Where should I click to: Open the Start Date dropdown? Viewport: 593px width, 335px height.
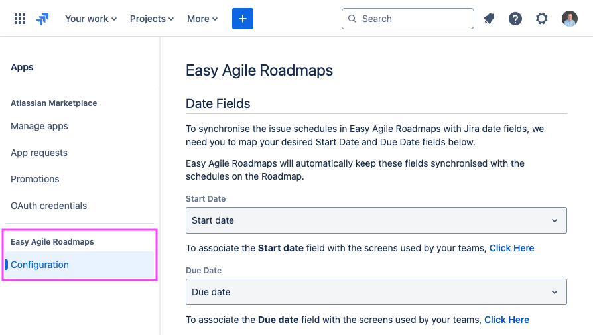click(376, 220)
